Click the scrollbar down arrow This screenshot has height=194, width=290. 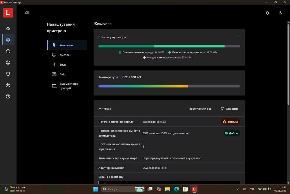point(288,183)
